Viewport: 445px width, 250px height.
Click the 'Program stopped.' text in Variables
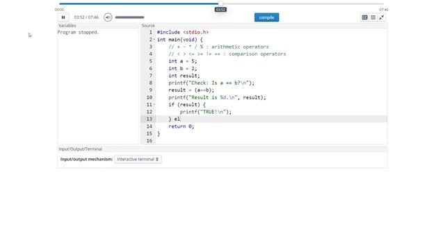[x=78, y=33]
